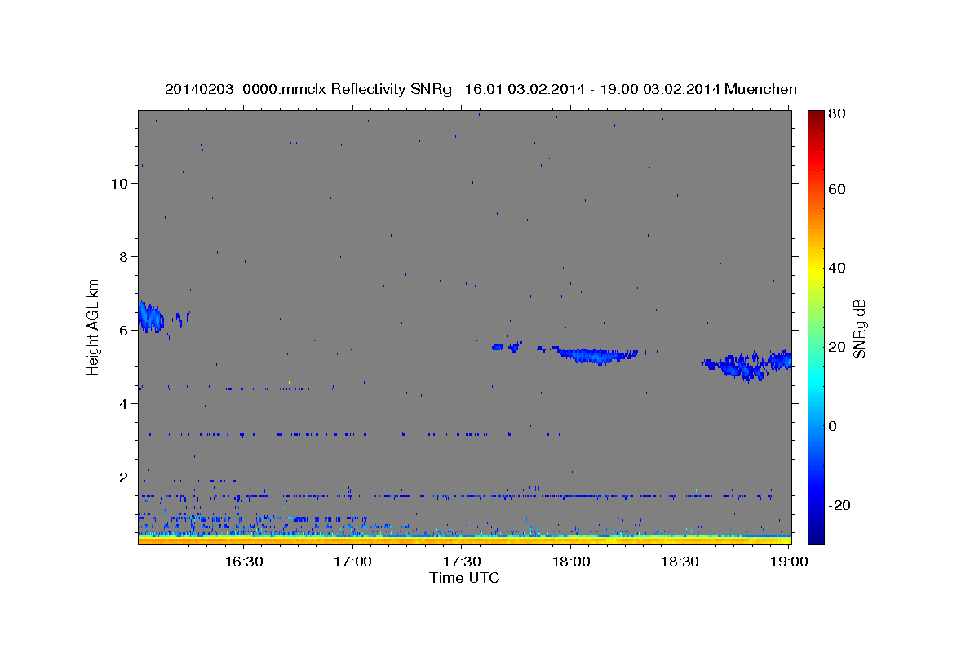Click the colorbar value 20

839,347
